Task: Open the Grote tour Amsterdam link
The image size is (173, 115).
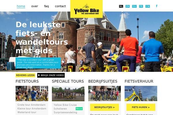Action: pos(31,105)
